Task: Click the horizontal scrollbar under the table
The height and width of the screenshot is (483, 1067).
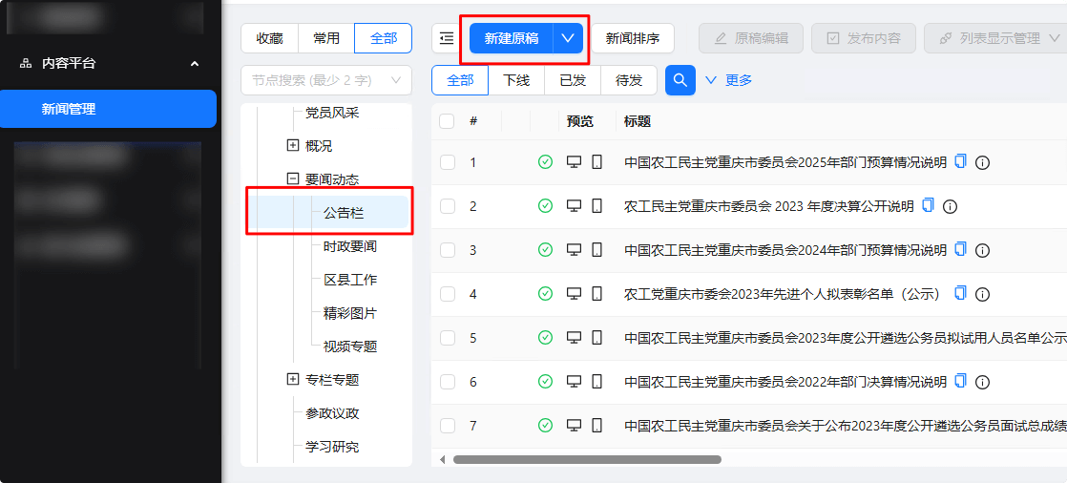Action: [x=586, y=459]
